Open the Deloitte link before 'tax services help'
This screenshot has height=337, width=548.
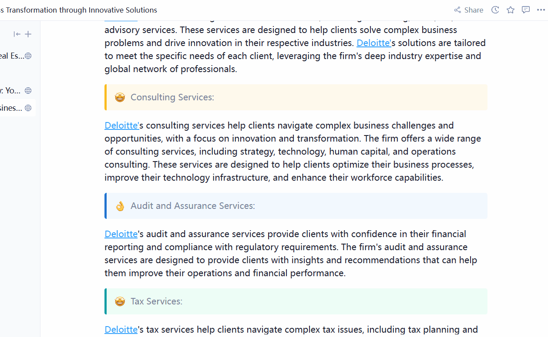(x=121, y=330)
